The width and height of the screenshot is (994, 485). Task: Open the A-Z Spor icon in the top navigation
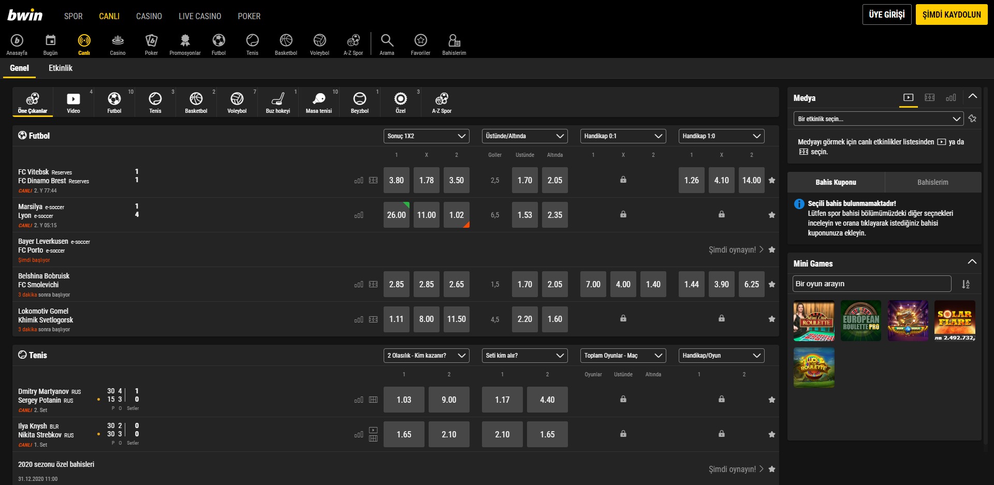[x=353, y=45]
